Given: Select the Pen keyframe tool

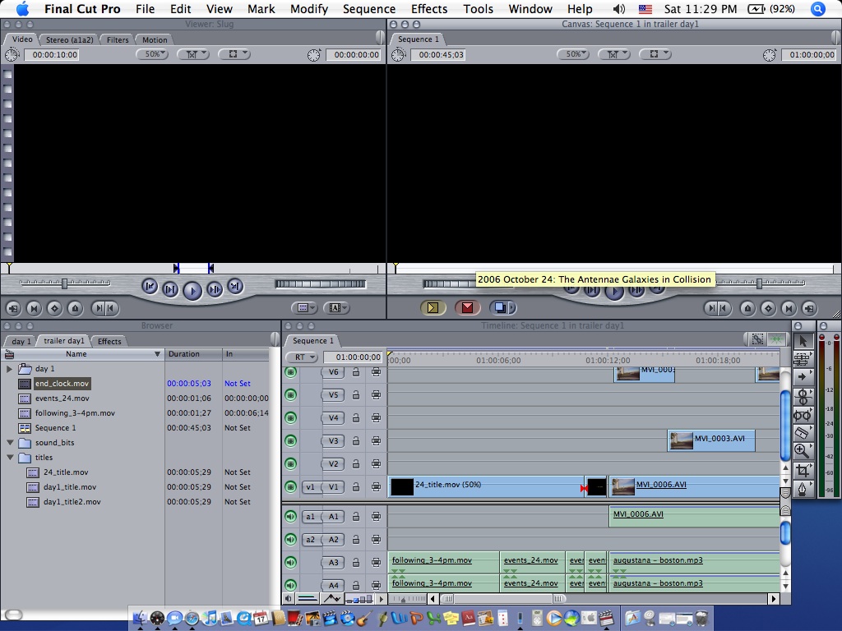Looking at the screenshot, I should tap(803, 490).
